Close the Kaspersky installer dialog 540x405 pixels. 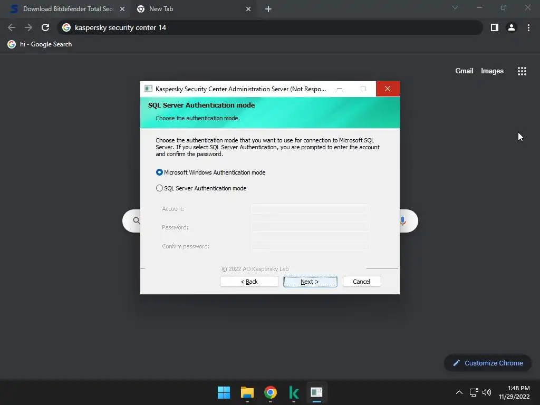click(x=388, y=89)
